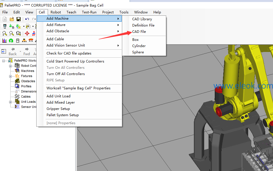Click the green and yellow frames icon
Image resolution: width=273 pixels, height=171 pixels.
pos(19,26)
